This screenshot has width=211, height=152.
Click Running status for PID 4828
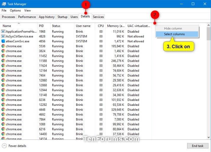click(58, 36)
